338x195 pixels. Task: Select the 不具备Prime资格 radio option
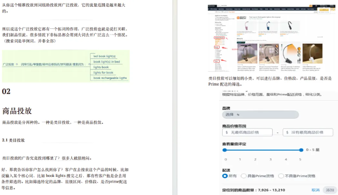click(281, 176)
